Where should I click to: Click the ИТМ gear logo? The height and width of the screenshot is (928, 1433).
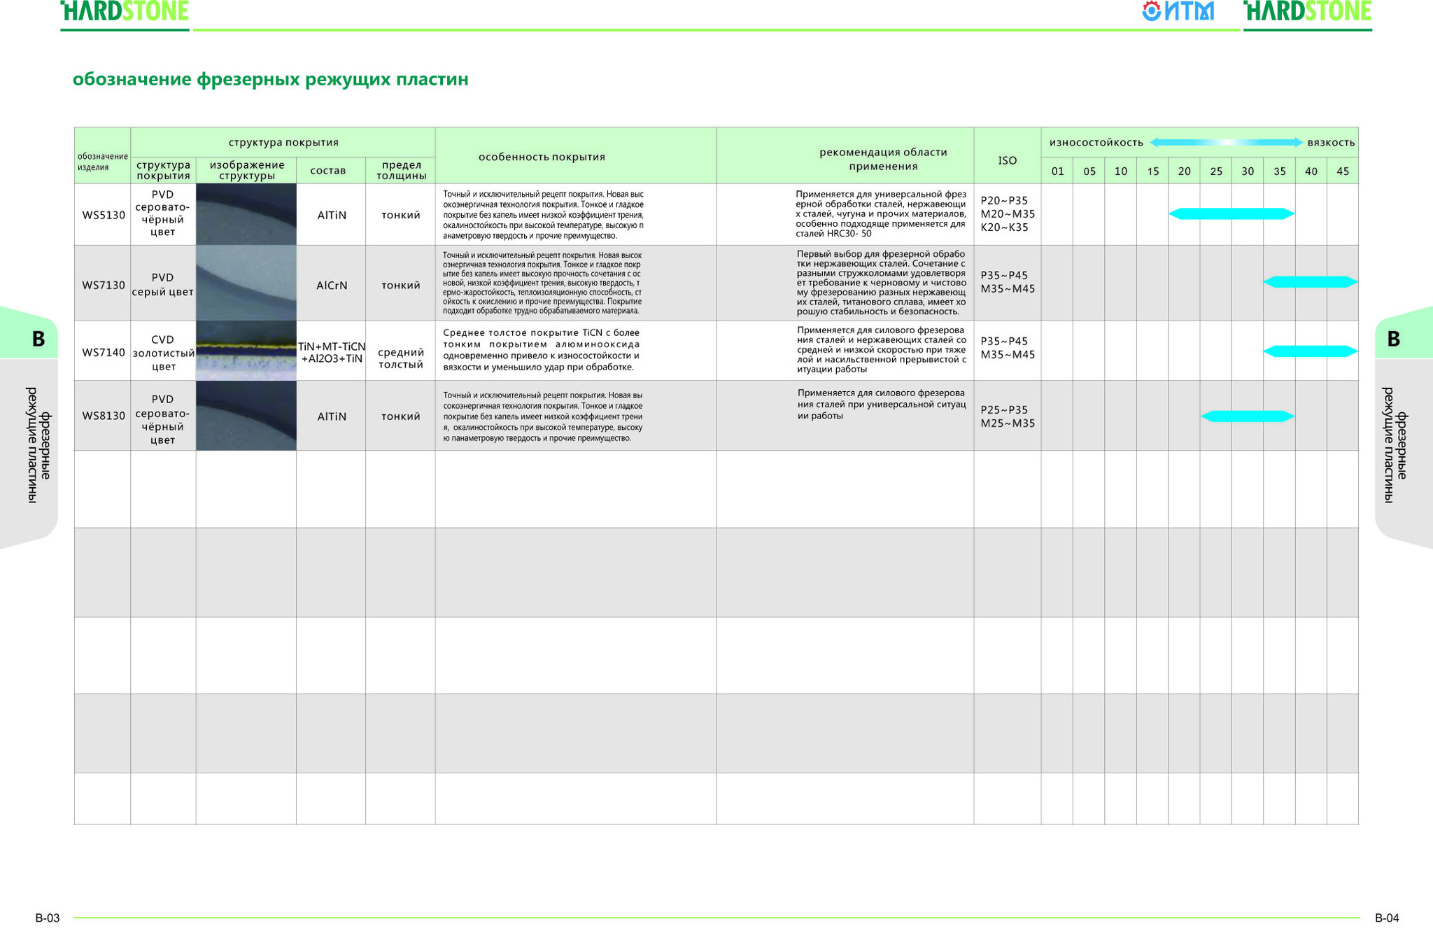(1178, 11)
